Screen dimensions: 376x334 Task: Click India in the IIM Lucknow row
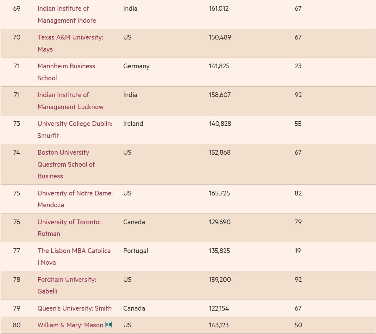[x=130, y=95]
